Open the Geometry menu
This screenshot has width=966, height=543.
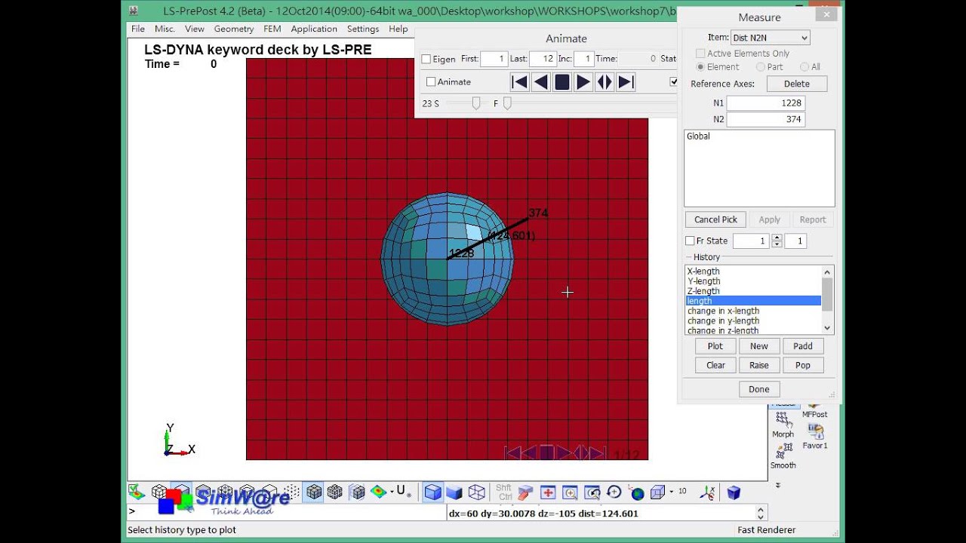click(x=234, y=29)
